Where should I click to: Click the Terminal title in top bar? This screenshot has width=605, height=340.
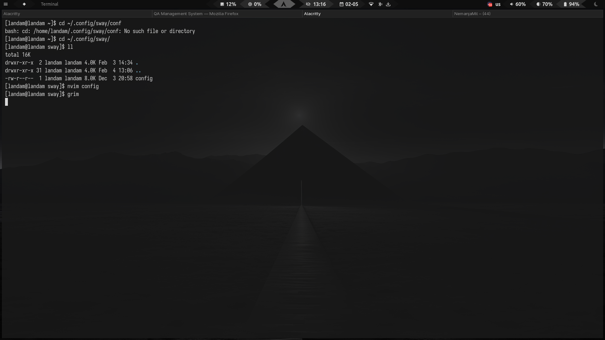pyautogui.click(x=49, y=4)
